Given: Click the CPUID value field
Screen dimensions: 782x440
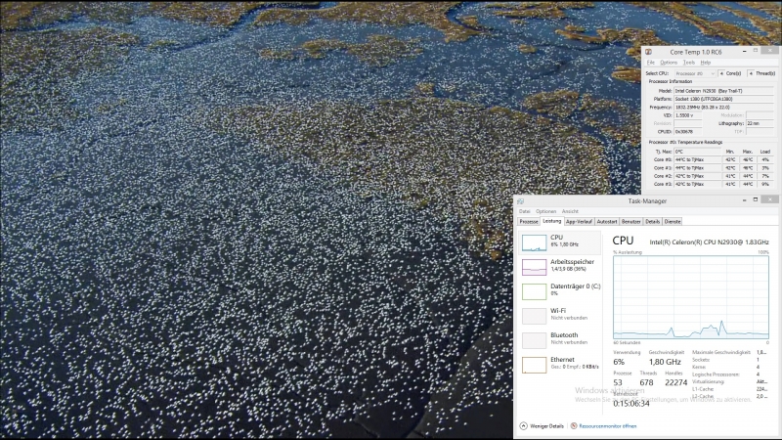Looking at the screenshot, I should click(x=688, y=132).
